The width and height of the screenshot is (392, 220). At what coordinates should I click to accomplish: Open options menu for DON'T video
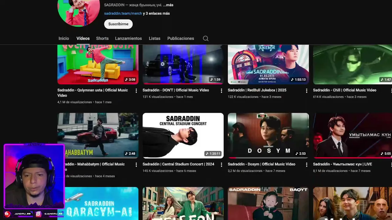pos(221,91)
